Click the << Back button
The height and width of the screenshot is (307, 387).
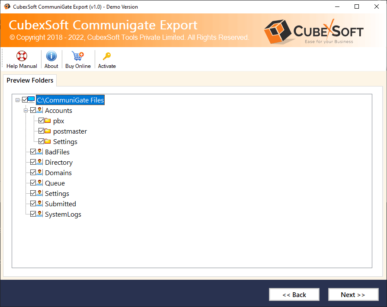(294, 294)
